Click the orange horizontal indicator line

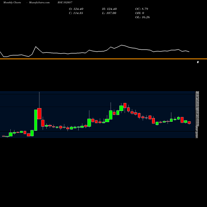click(103, 59)
